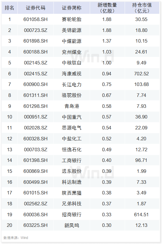Select stock name 中核钛白
This screenshot has width=163, height=245.
[71, 63]
